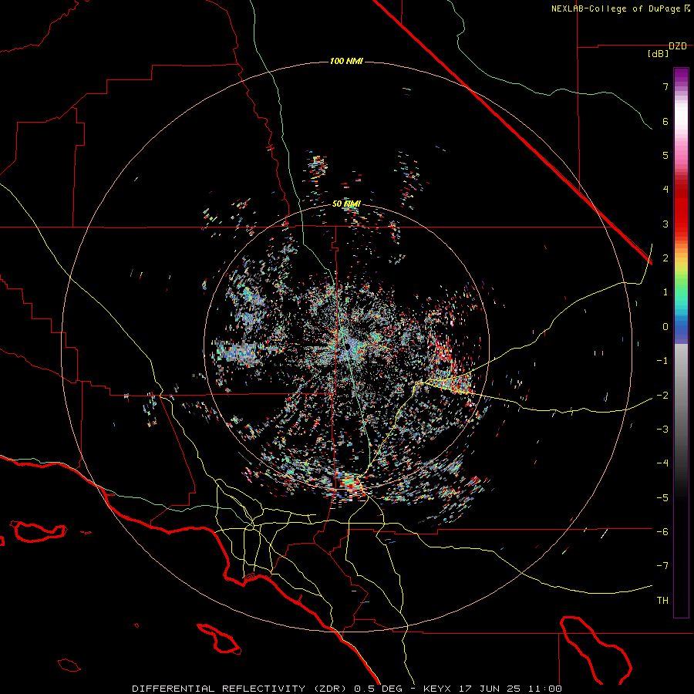Click the 7 value on the color scale
Image resolution: width=694 pixels, height=694 pixels.
tap(665, 86)
